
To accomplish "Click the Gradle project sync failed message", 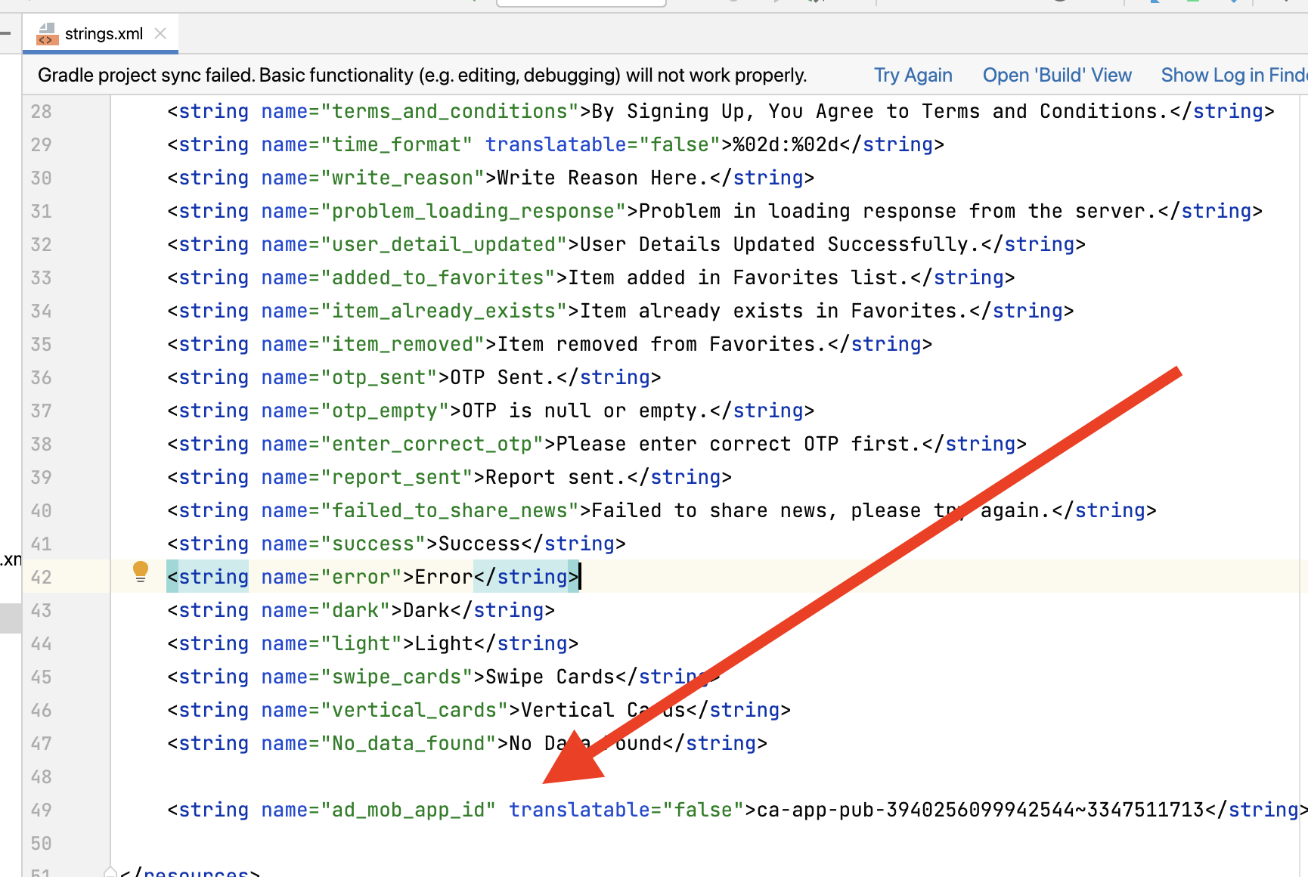I will [x=422, y=76].
